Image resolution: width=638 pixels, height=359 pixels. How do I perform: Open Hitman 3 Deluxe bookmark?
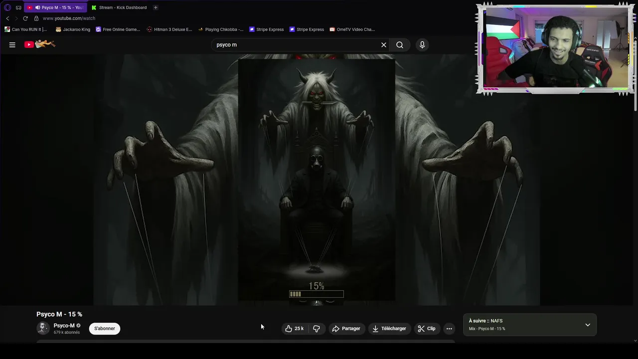click(x=169, y=29)
